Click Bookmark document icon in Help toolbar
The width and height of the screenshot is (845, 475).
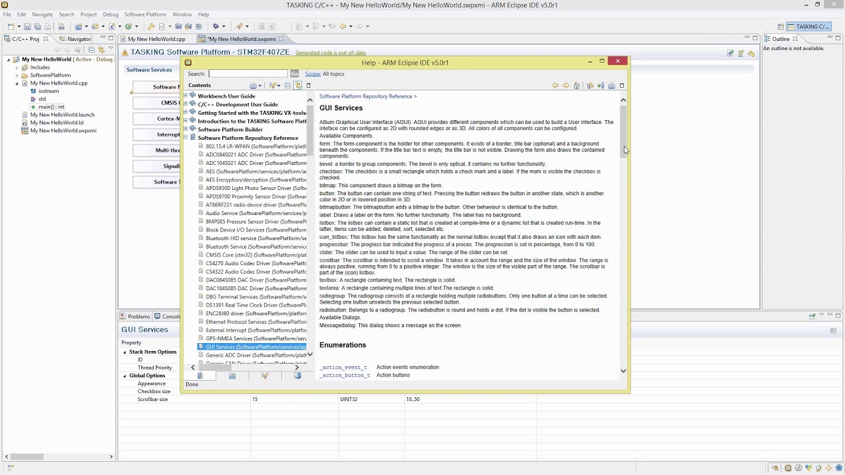click(x=601, y=86)
